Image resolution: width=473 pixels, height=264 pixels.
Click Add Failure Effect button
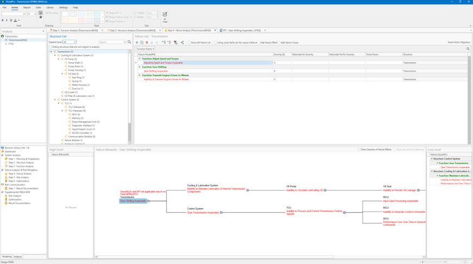coord(269,42)
